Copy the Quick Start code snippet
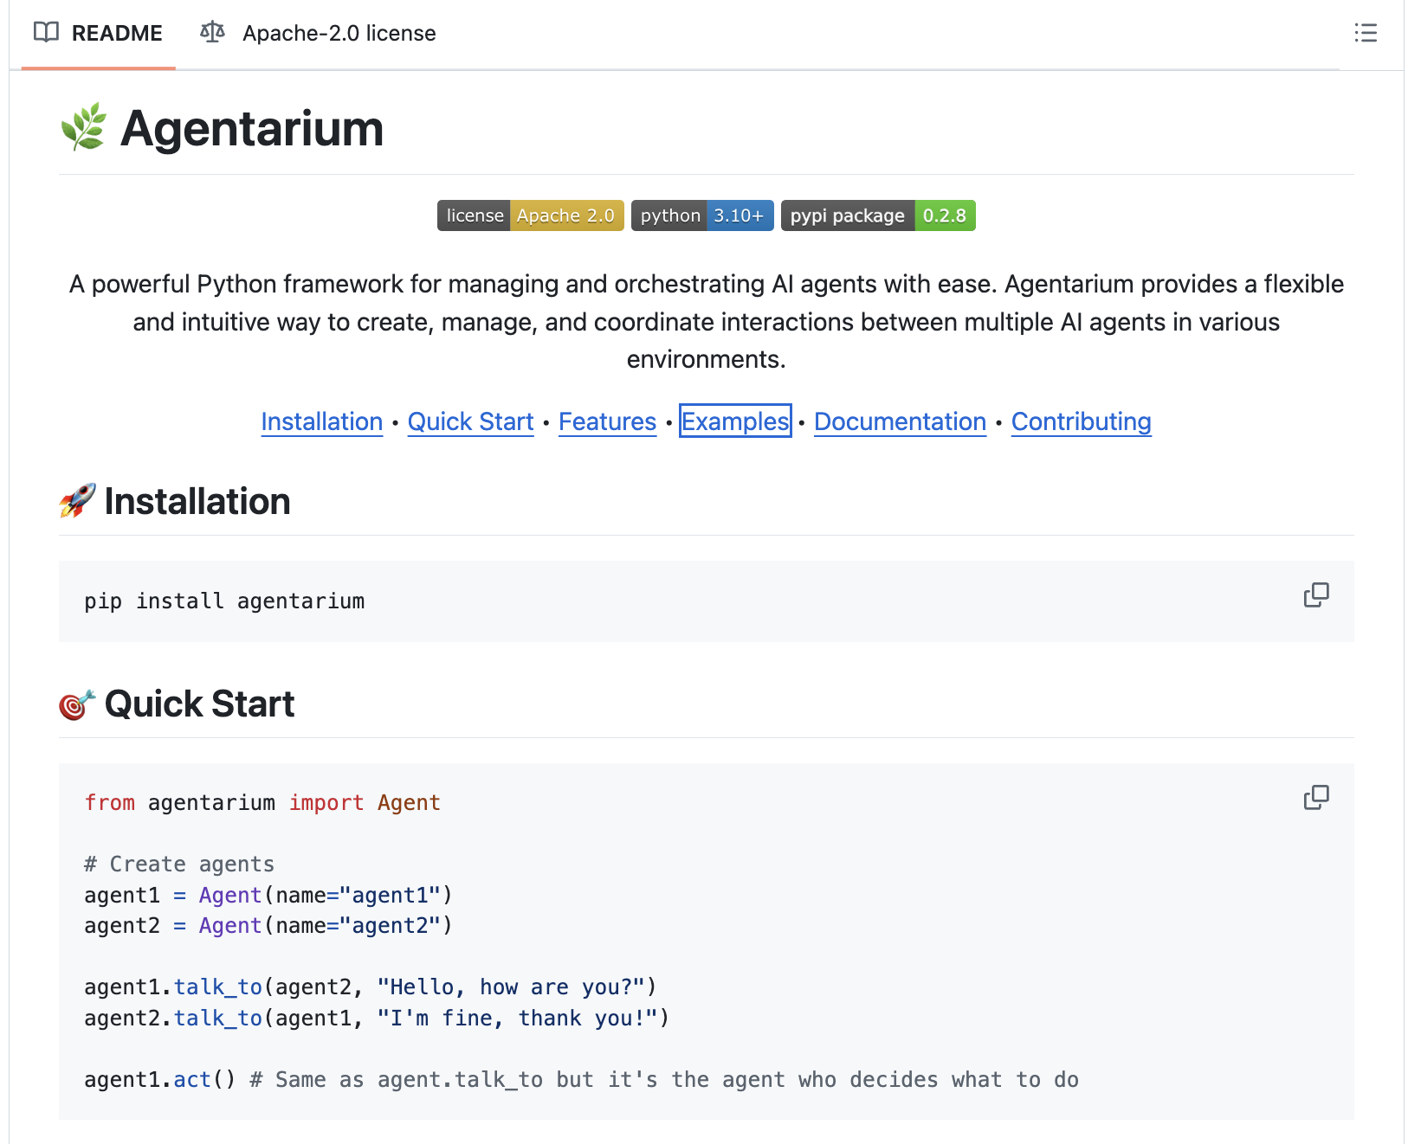The height and width of the screenshot is (1144, 1408). tap(1316, 798)
